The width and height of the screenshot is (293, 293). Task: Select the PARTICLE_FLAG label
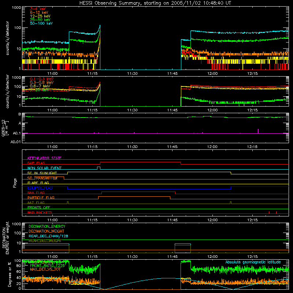point(41,197)
